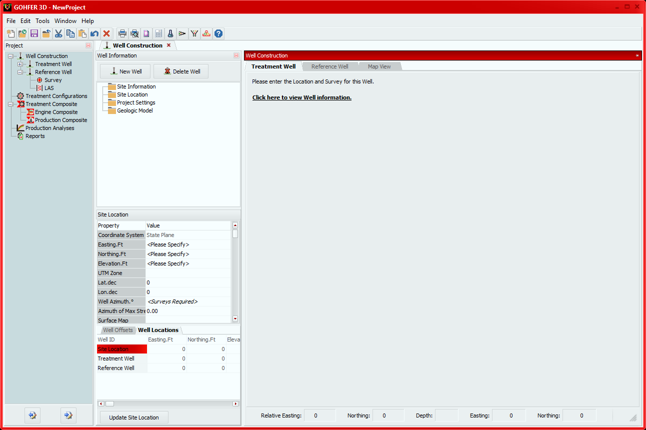Click Well Locations horizontal scrollbar right arrow
The height and width of the screenshot is (430, 646).
235,403
